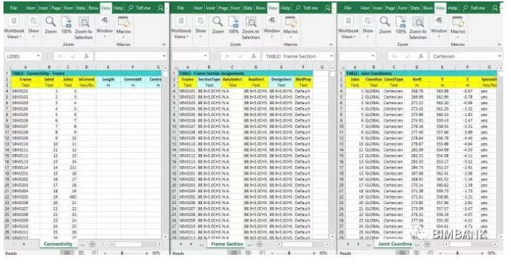
Task: Click Zoom to Selection in the left window
Action: [84, 27]
